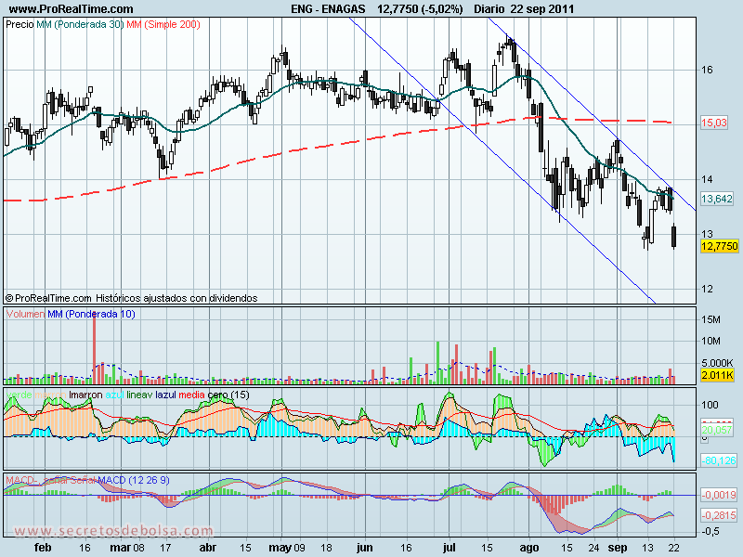
Task: Click the 5.000K volume axis label
Action: coord(717,363)
